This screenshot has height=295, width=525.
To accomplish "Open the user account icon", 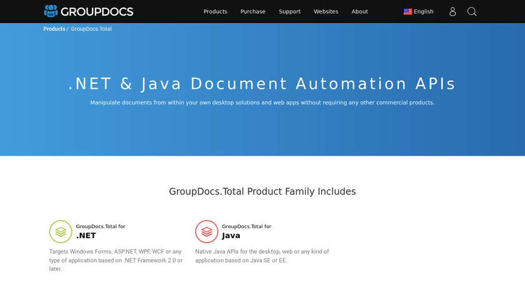I will [452, 12].
